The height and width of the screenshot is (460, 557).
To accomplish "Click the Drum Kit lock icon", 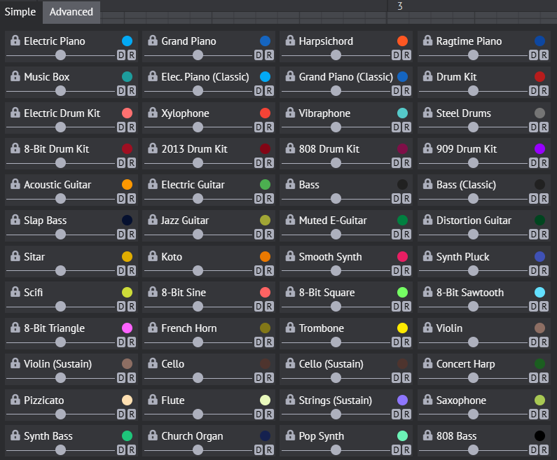I will click(427, 76).
